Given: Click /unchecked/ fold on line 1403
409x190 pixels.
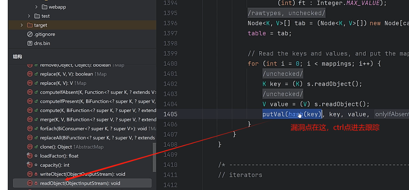Looking at the screenshot, I should pyautogui.click(x=283, y=94).
